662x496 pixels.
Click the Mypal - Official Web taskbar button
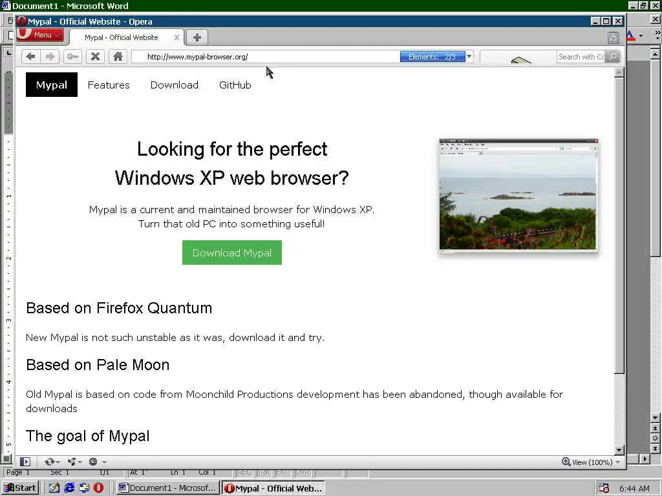click(x=273, y=488)
